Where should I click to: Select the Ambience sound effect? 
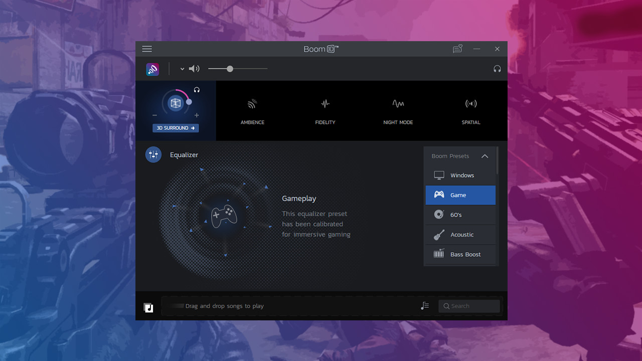(x=252, y=110)
